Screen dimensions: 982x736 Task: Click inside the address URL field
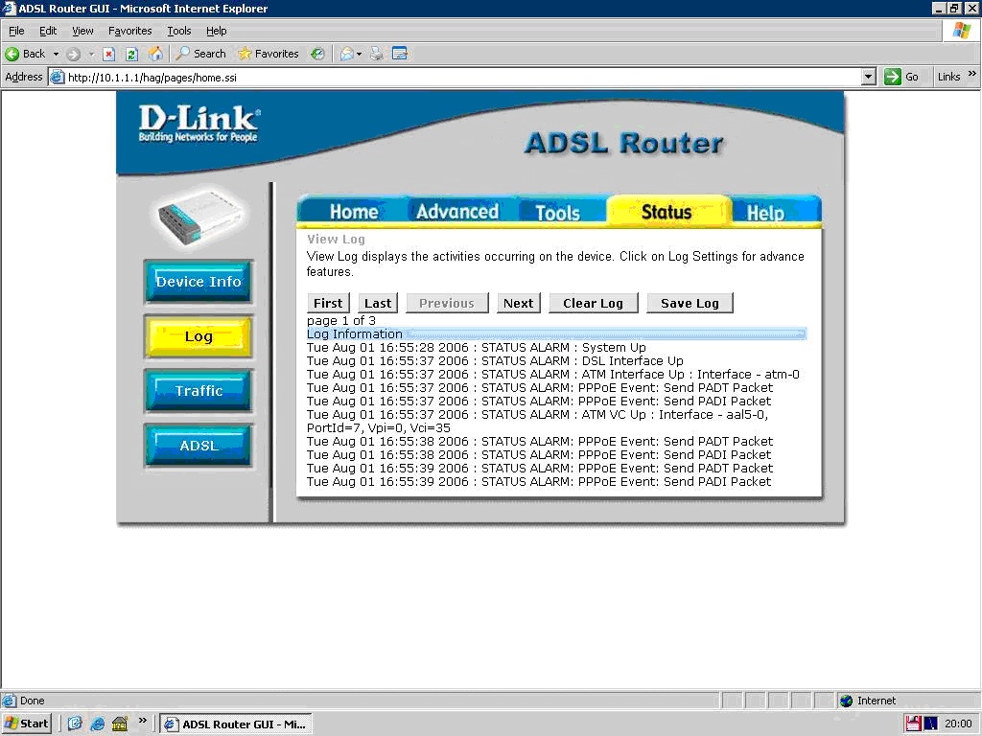pos(463,77)
